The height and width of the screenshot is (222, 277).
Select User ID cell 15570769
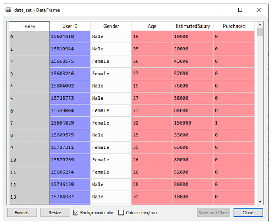(70, 160)
